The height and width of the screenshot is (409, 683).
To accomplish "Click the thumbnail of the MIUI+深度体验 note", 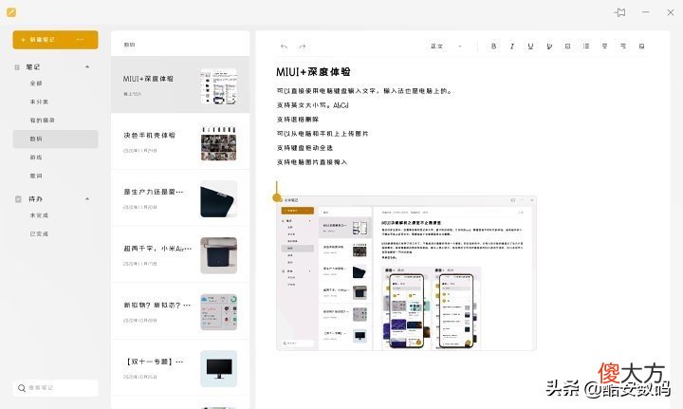I will pos(219,85).
